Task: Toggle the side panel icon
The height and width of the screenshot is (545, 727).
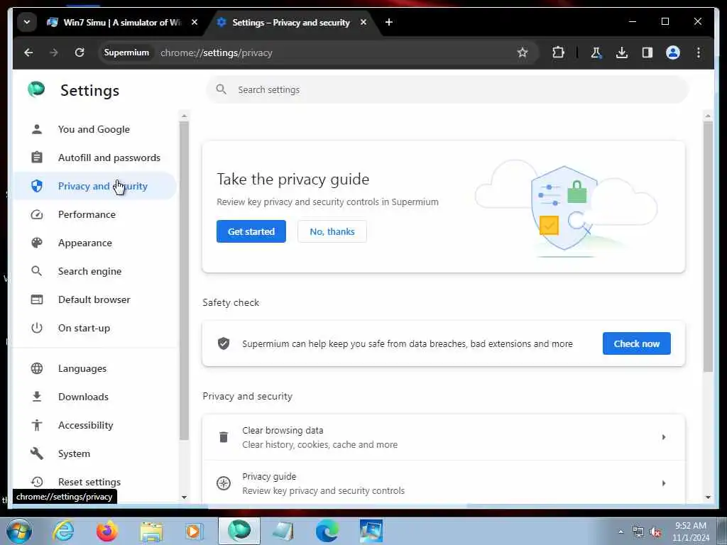Action: 647,53
